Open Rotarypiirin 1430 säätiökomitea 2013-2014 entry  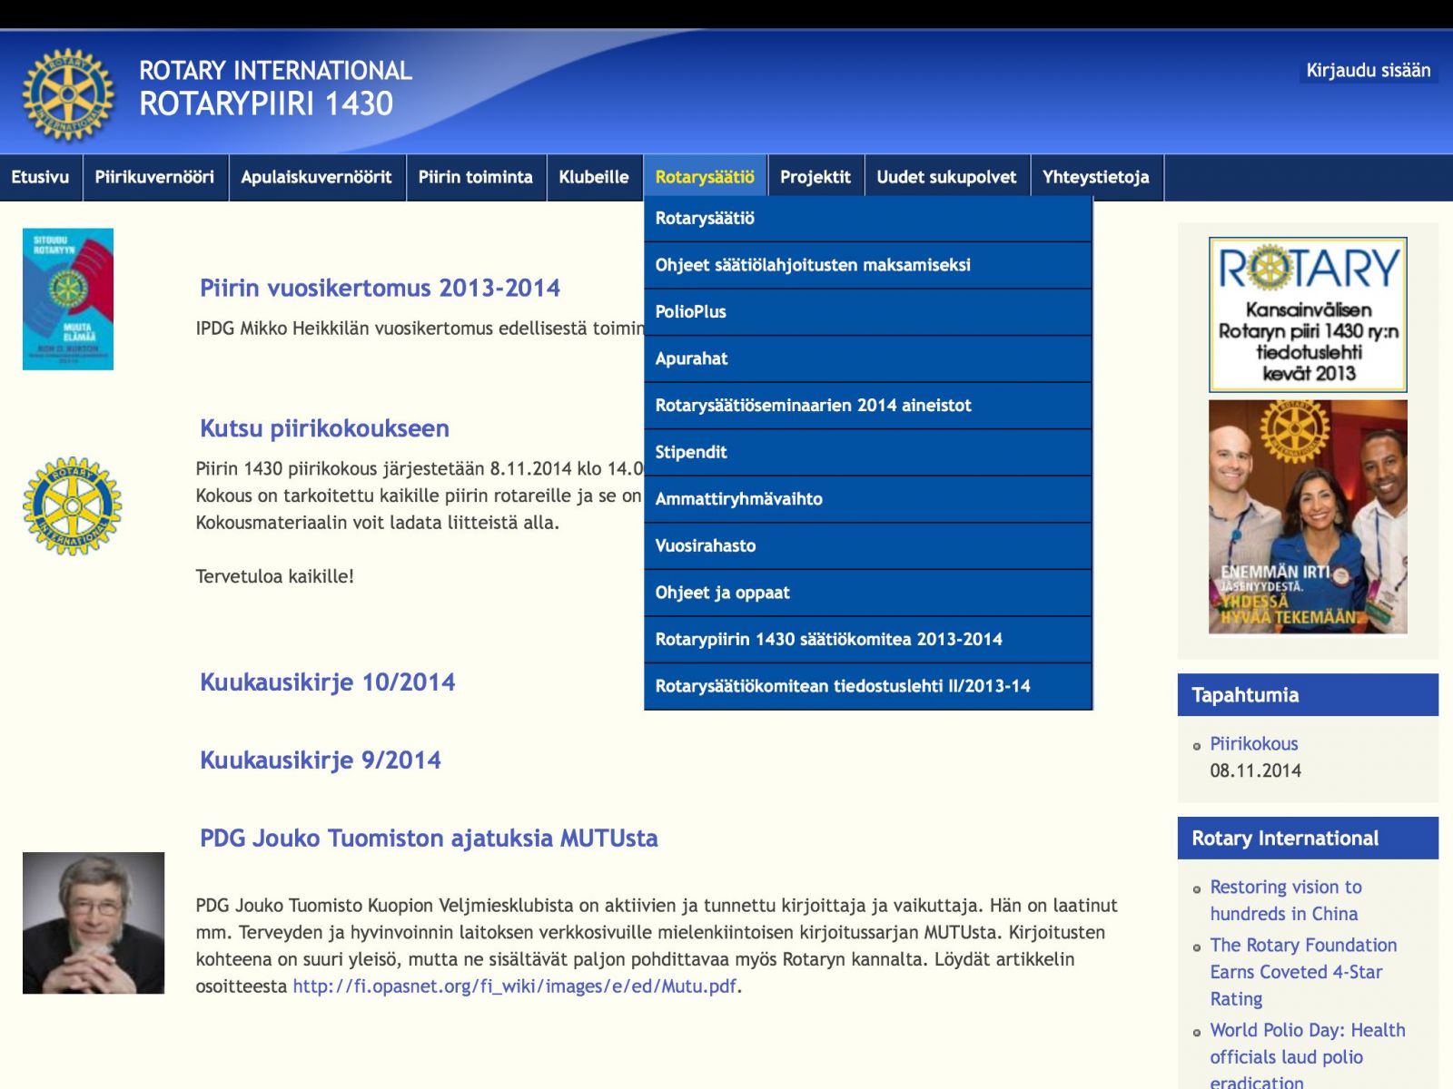pyautogui.click(x=868, y=640)
